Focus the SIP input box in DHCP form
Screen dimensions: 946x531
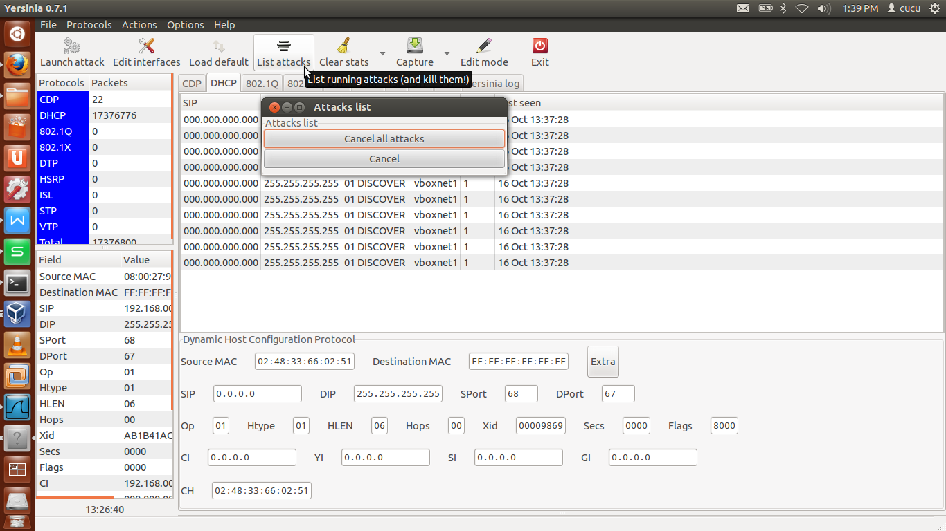258,394
